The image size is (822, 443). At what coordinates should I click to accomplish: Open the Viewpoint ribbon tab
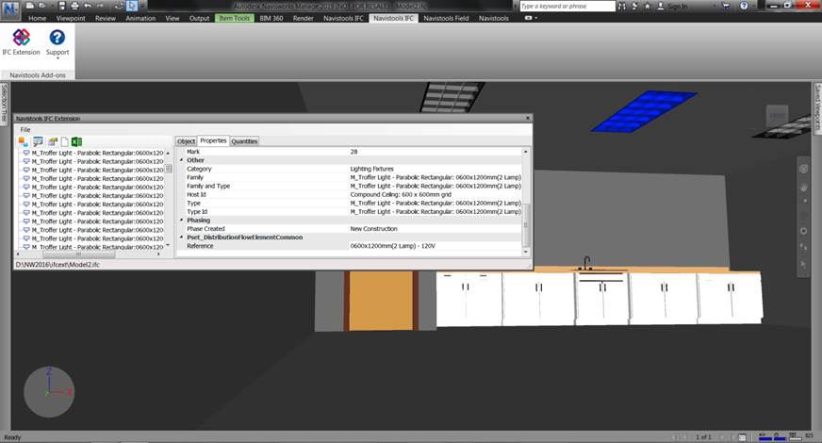71,18
